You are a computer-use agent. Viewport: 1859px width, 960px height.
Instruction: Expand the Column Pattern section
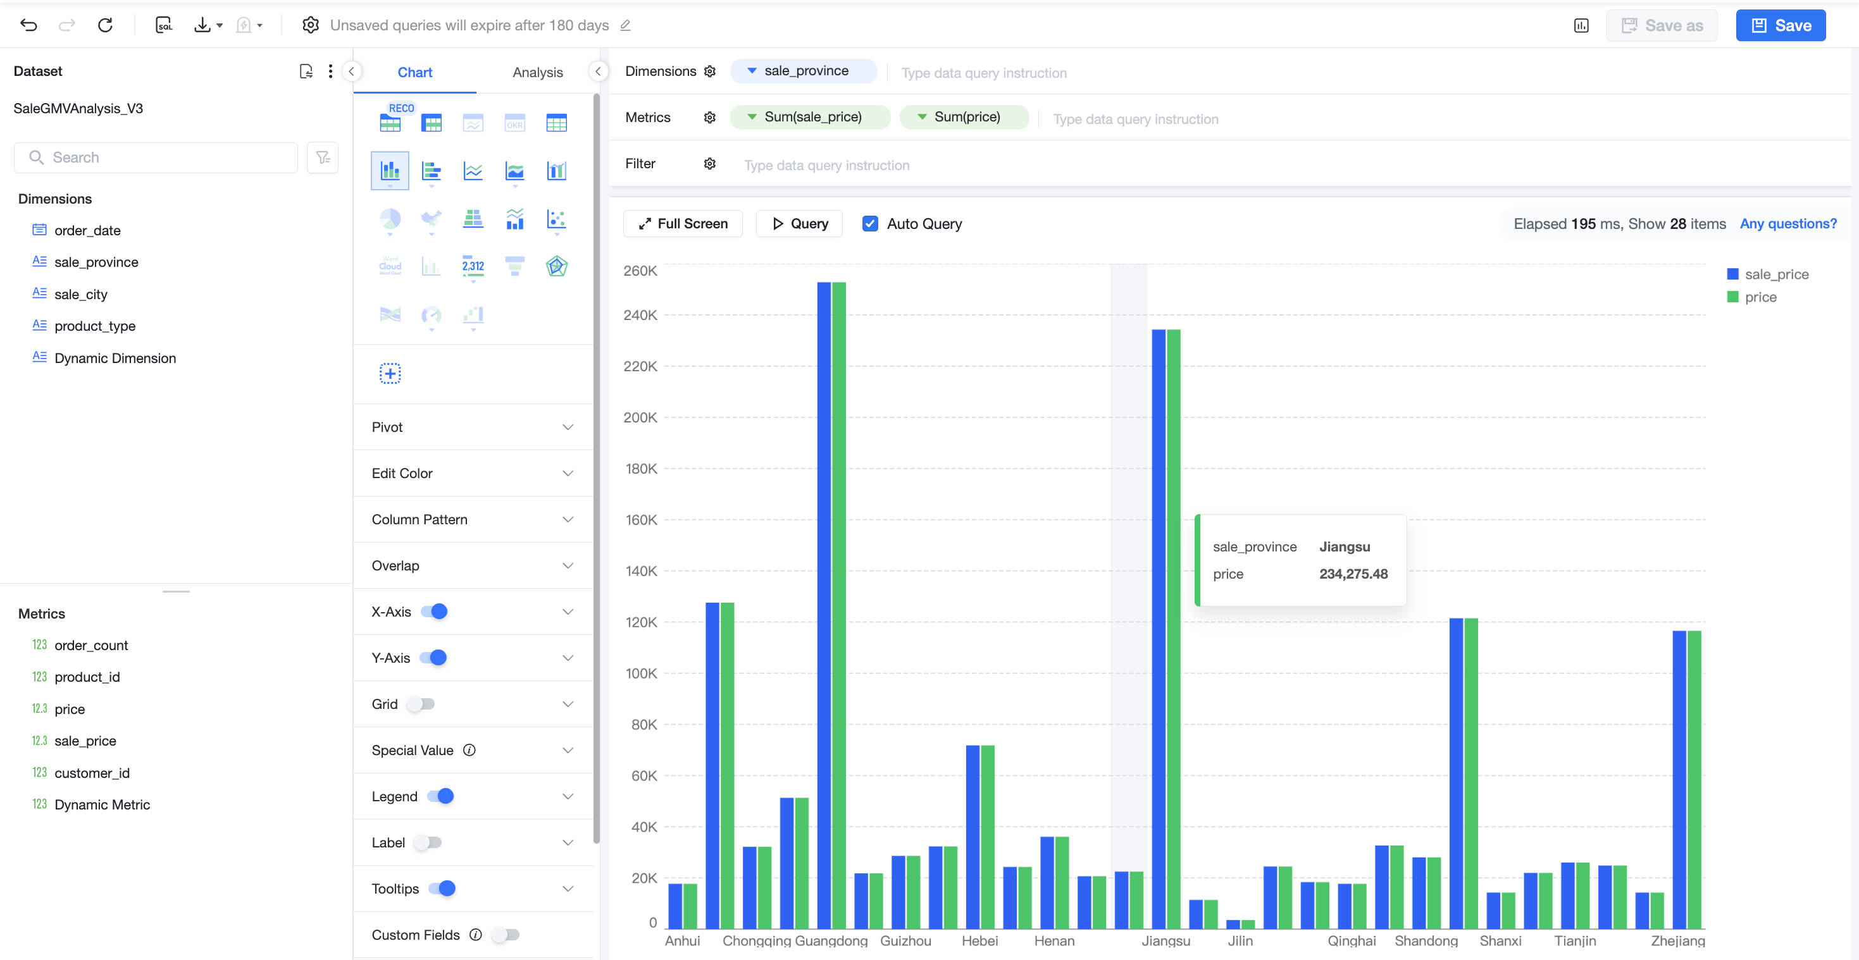tap(473, 519)
